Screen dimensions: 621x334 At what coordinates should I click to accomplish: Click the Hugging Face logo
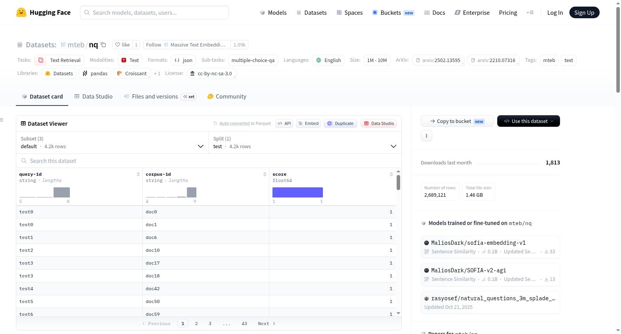click(x=43, y=12)
